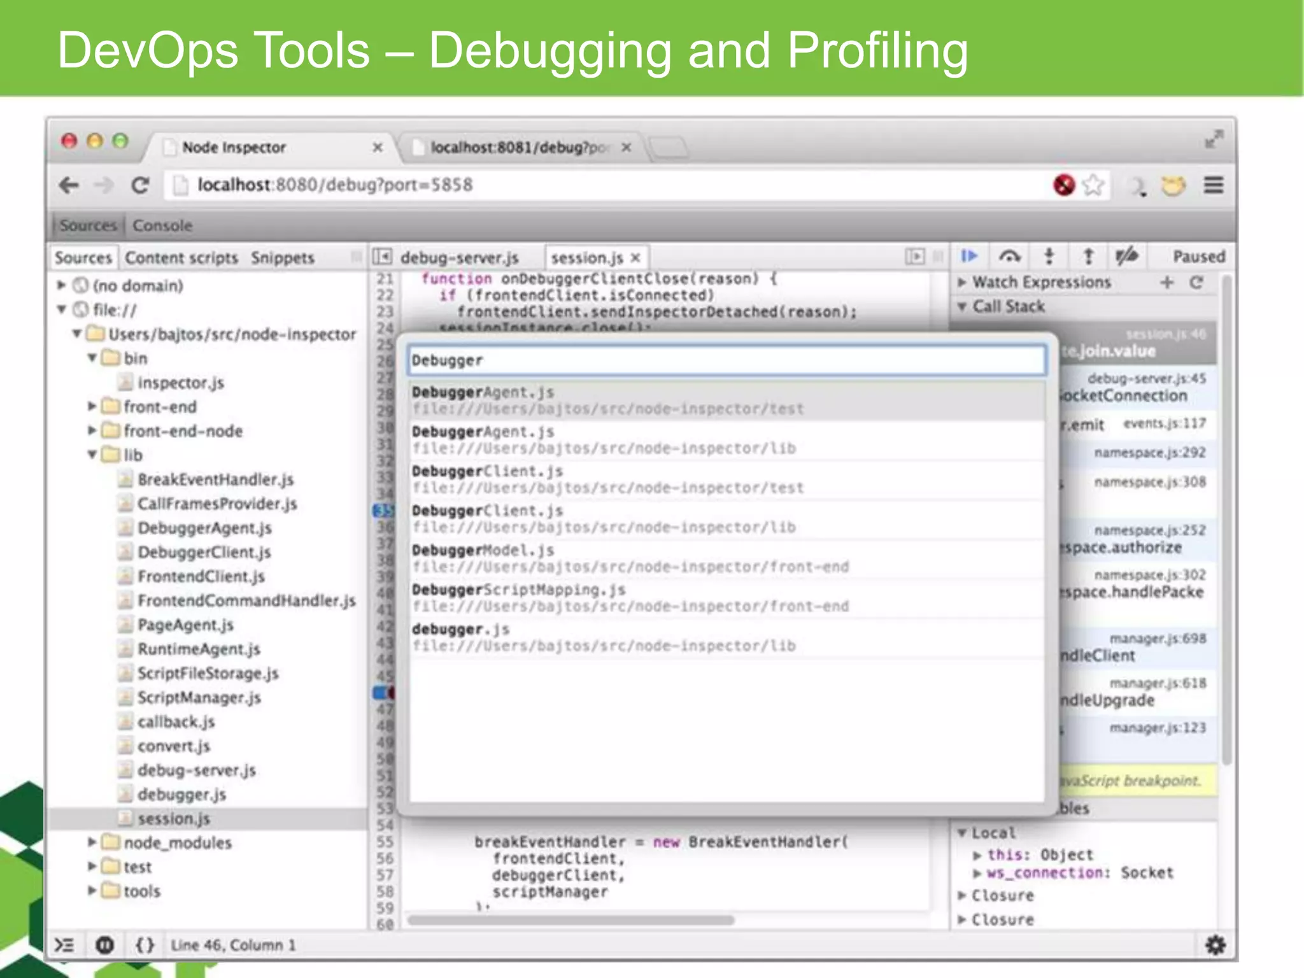Hide the debugger sidebar icon
This screenshot has height=978, width=1304.
(x=914, y=257)
